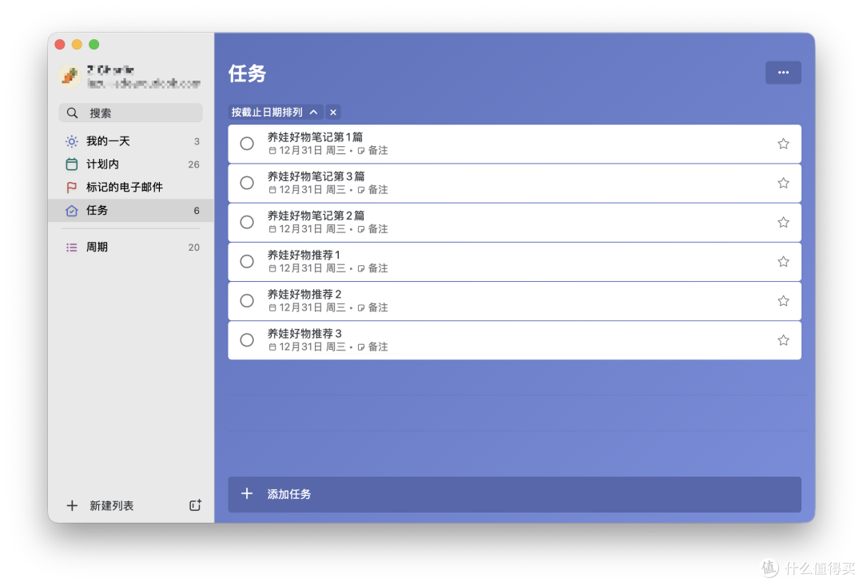Click the new group icon beside 新建列表
Viewport: 863px width, 586px height.
(x=196, y=505)
